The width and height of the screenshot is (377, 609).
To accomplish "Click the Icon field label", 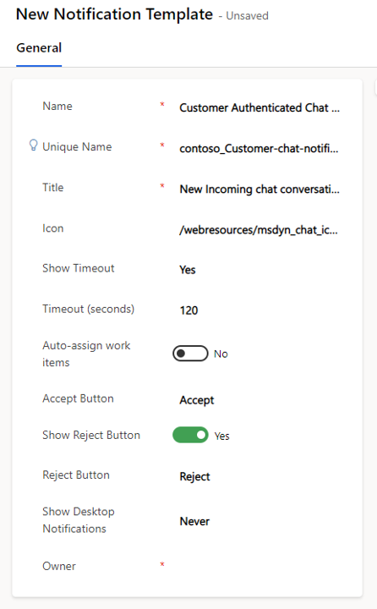I will click(x=52, y=228).
